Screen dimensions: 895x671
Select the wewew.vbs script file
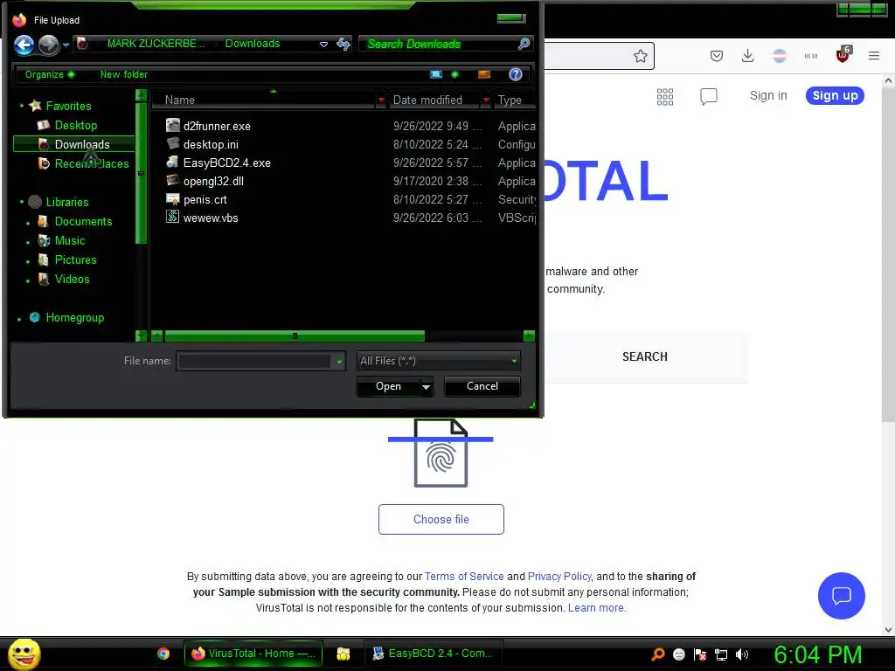[x=210, y=218]
